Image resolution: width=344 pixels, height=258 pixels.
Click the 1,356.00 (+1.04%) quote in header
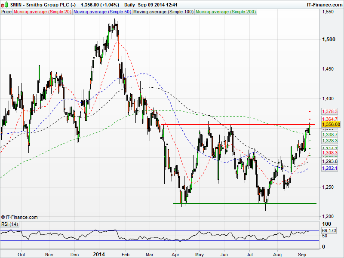pyautogui.click(x=100, y=5)
